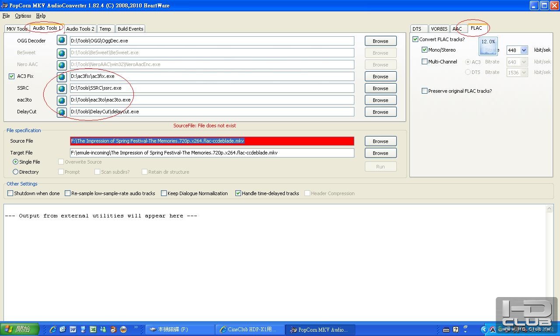Screen dimensions: 560x336
Task: Select the Directory radio button
Action: 16,172
